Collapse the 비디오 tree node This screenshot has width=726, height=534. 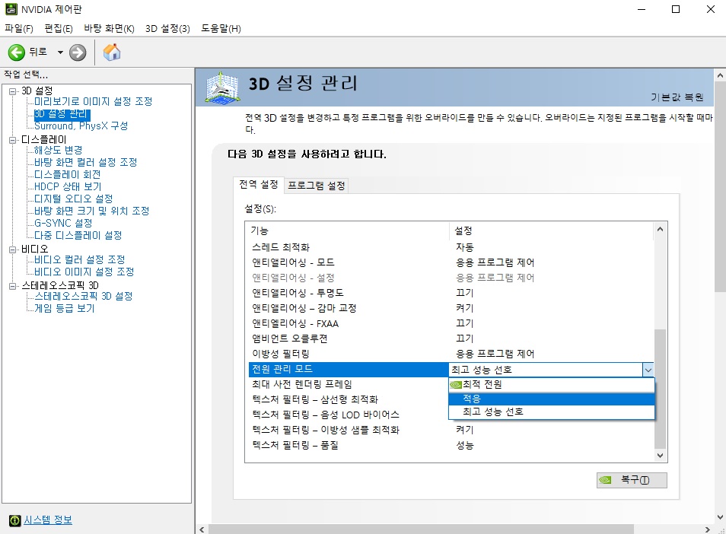coord(12,250)
